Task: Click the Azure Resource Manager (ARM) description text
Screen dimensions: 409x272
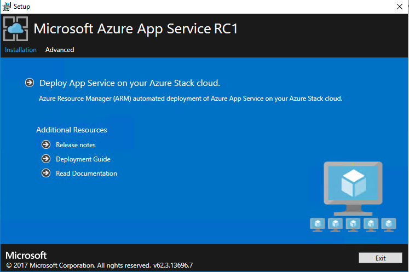Action: click(191, 99)
